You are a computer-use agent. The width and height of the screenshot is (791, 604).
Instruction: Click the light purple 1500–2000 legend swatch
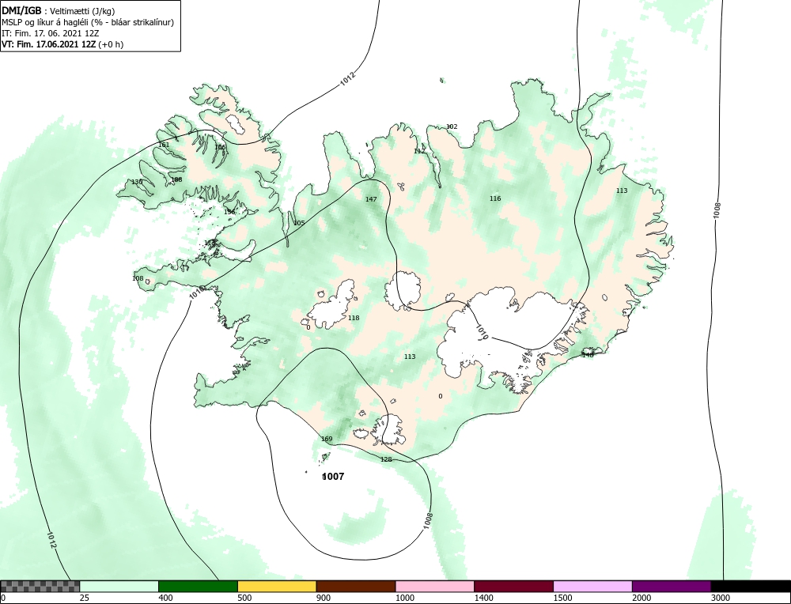(x=592, y=587)
